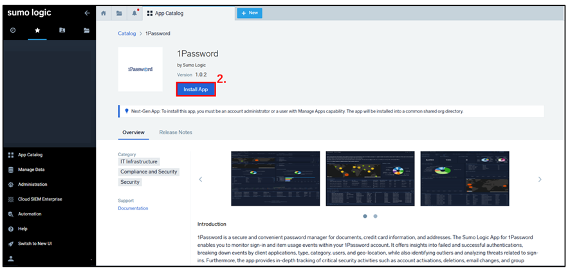Open the second dashboard screenshot thumbnail
The width and height of the screenshot is (570, 270).
pyautogui.click(x=370, y=179)
